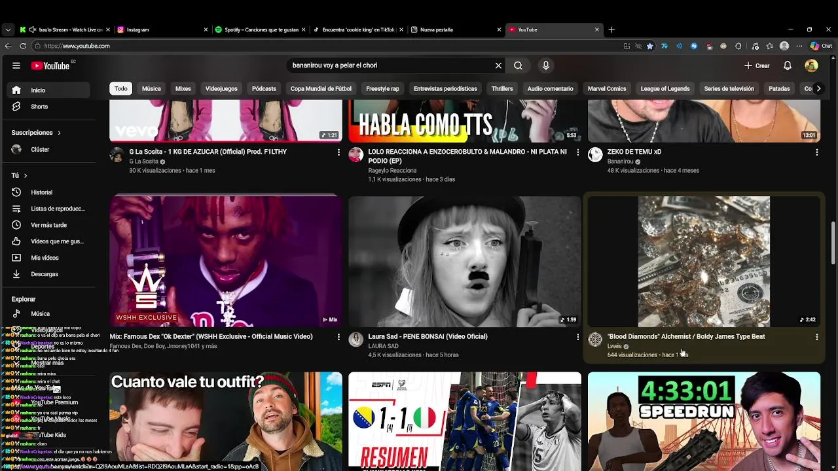Open options for Famous Dex mix
Viewport: 838px width, 471px height.
338,337
